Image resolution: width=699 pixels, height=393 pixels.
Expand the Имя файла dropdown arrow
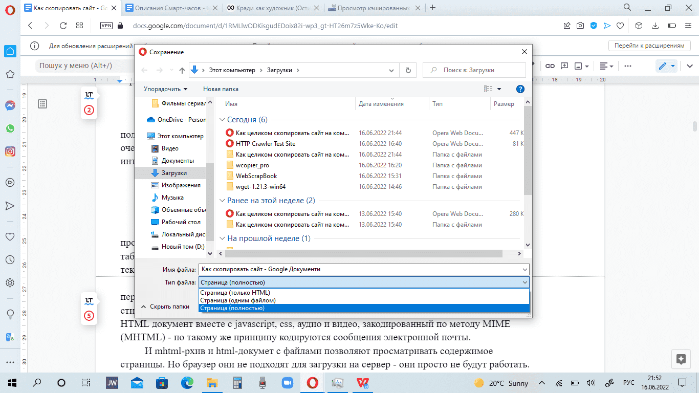[525, 269]
